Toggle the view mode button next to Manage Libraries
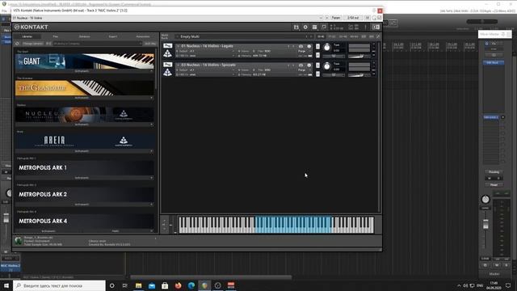 [x=48, y=44]
